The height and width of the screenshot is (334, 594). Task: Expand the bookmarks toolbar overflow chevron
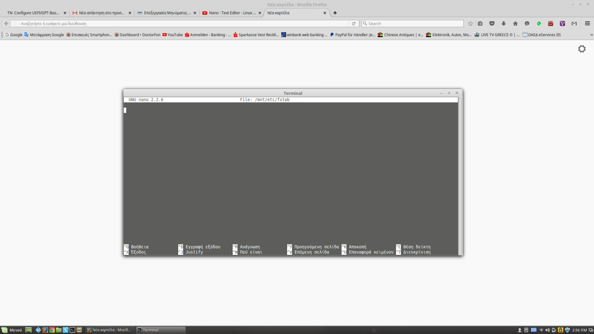click(591, 35)
